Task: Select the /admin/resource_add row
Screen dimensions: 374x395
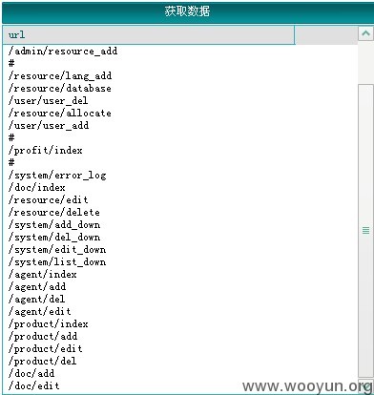Action: 63,52
